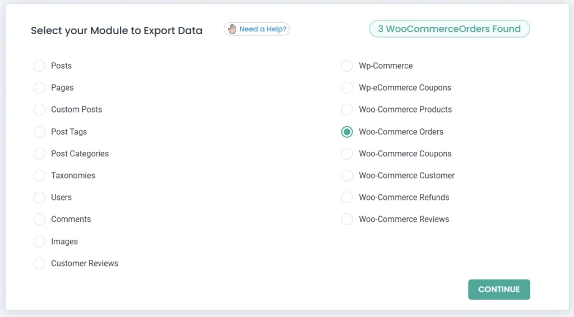
Task: Pick the Customer Reviews radio button
Action: pos(39,264)
